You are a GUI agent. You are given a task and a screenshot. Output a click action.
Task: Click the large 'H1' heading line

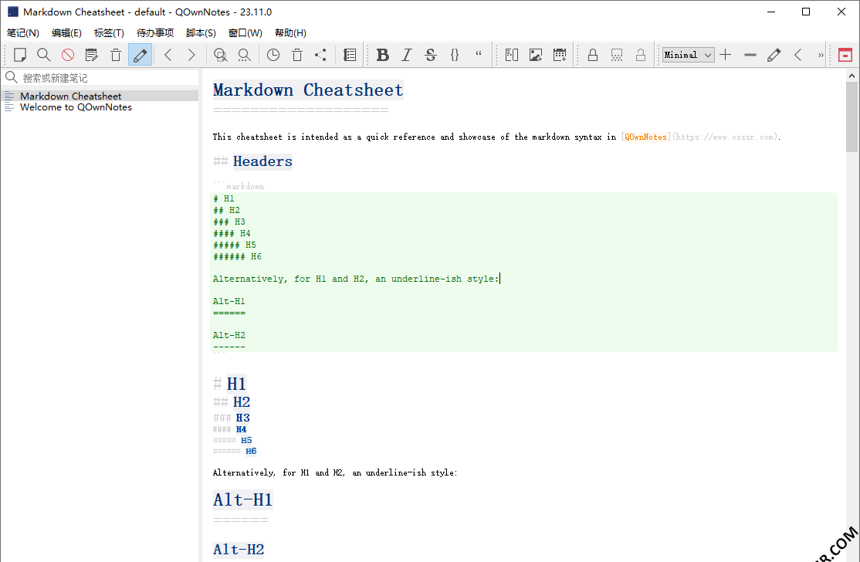click(236, 384)
